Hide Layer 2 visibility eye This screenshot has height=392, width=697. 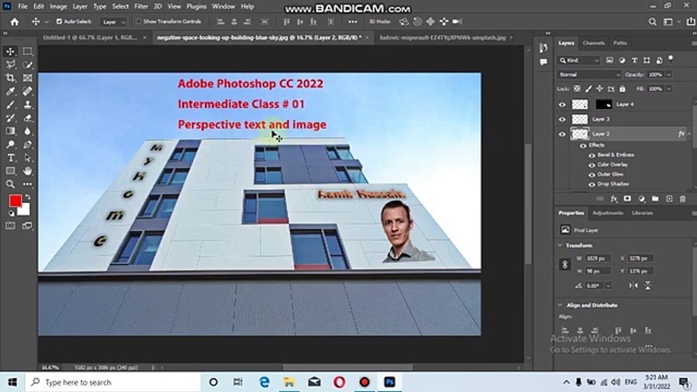click(562, 134)
